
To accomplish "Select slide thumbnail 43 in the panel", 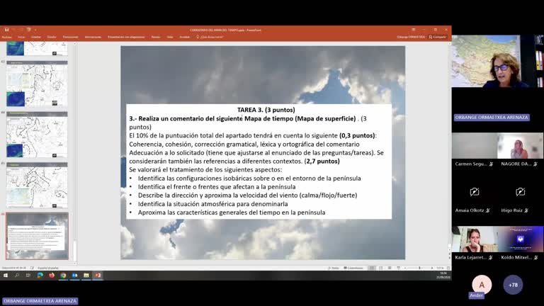I will [x=37, y=84].
